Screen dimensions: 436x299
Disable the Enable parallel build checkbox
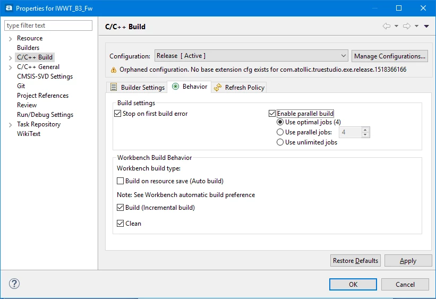tap(272, 114)
